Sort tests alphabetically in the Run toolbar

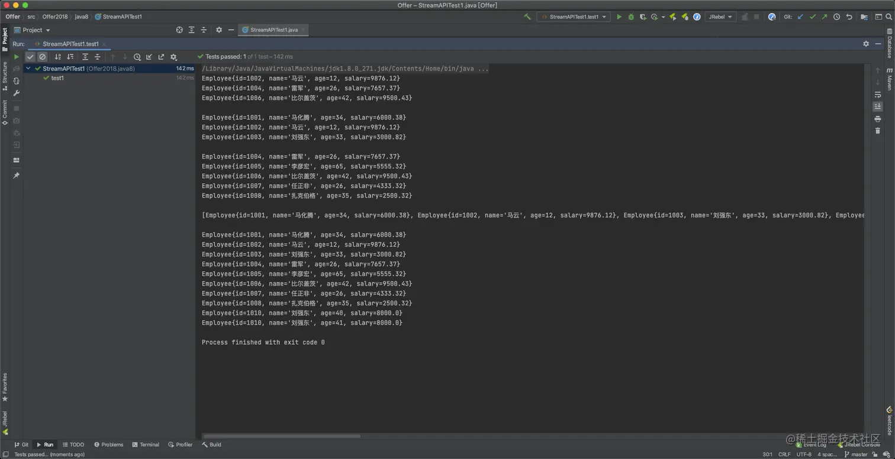click(x=57, y=57)
